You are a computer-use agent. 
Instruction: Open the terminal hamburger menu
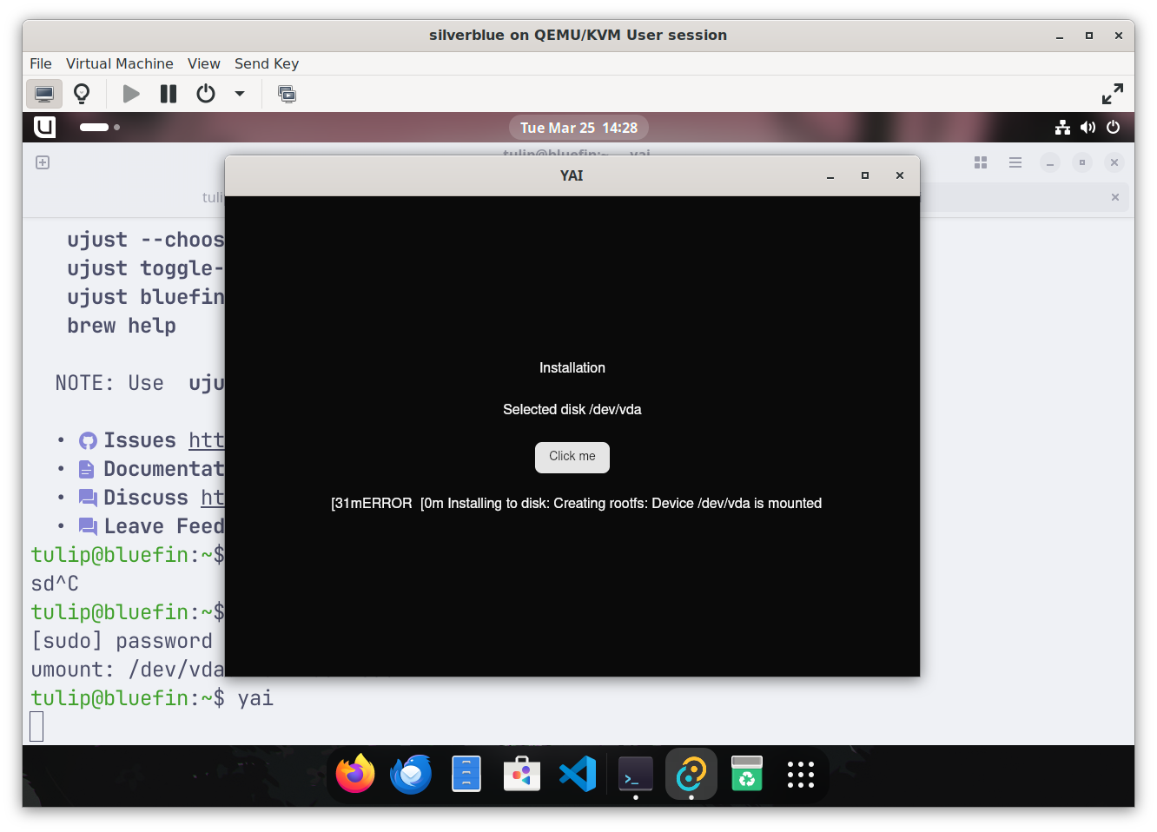click(1015, 162)
